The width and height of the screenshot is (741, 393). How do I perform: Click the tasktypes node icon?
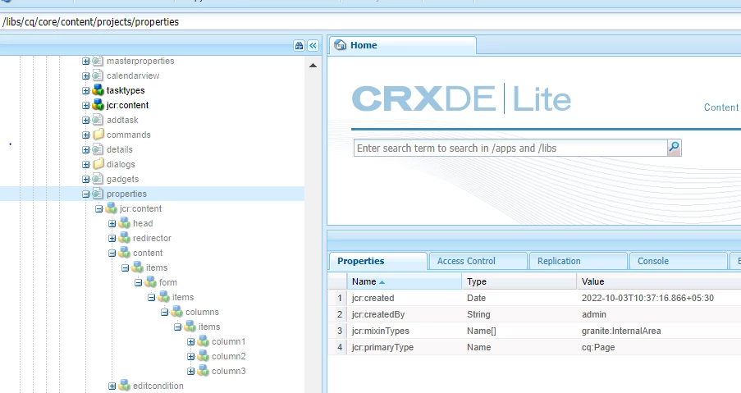pyautogui.click(x=98, y=90)
